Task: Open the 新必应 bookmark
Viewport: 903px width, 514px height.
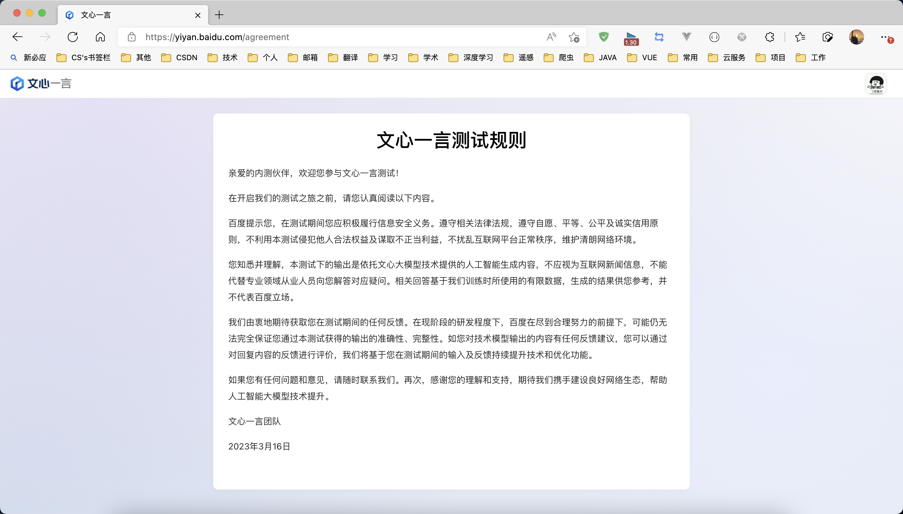Action: (29, 58)
